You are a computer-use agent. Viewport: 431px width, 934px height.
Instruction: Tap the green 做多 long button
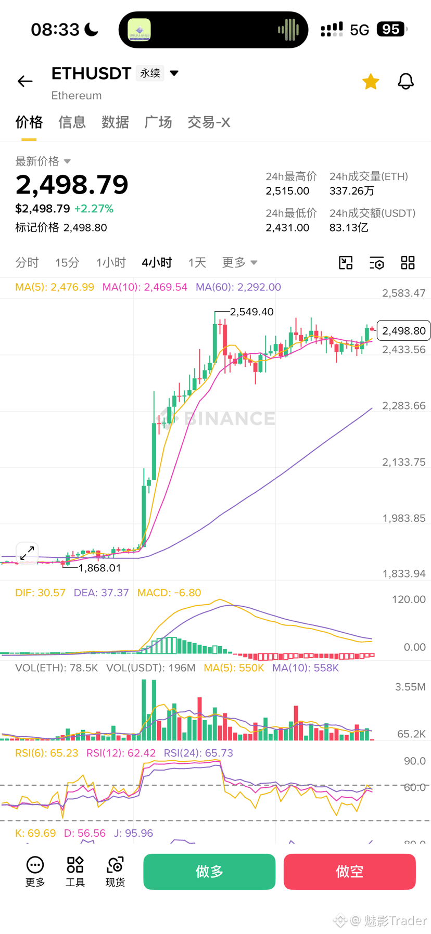point(209,872)
